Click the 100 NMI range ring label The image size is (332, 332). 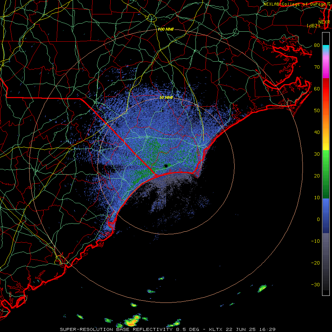[166, 29]
